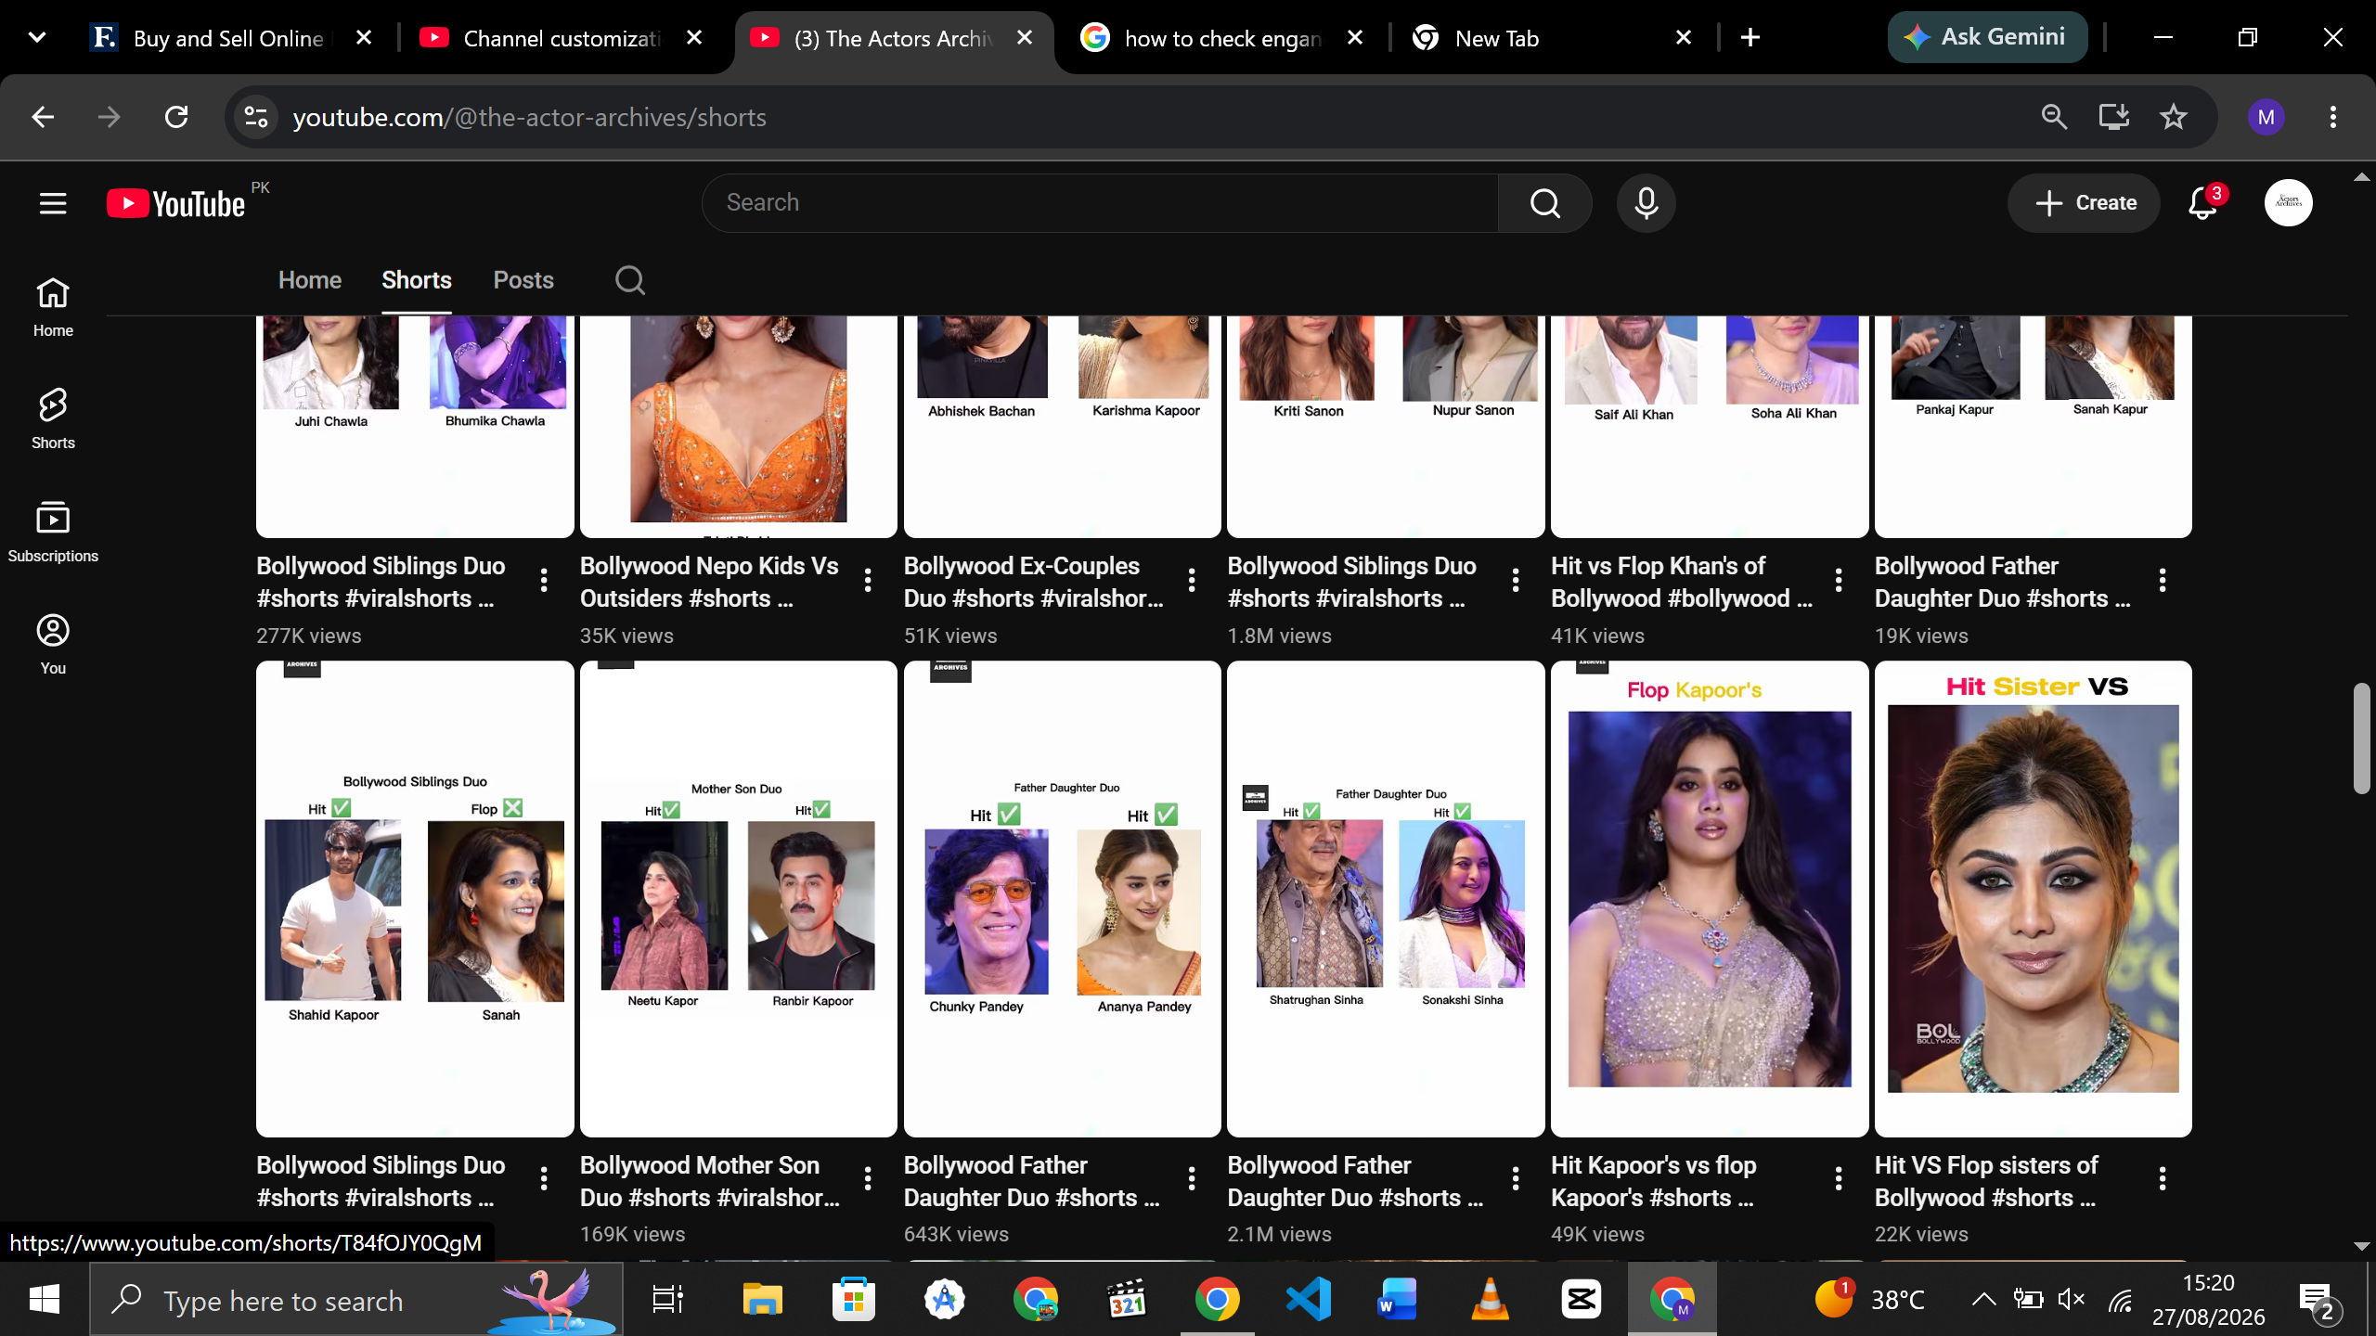Go back to the previous page
This screenshot has height=1336, width=2376.
tap(43, 118)
